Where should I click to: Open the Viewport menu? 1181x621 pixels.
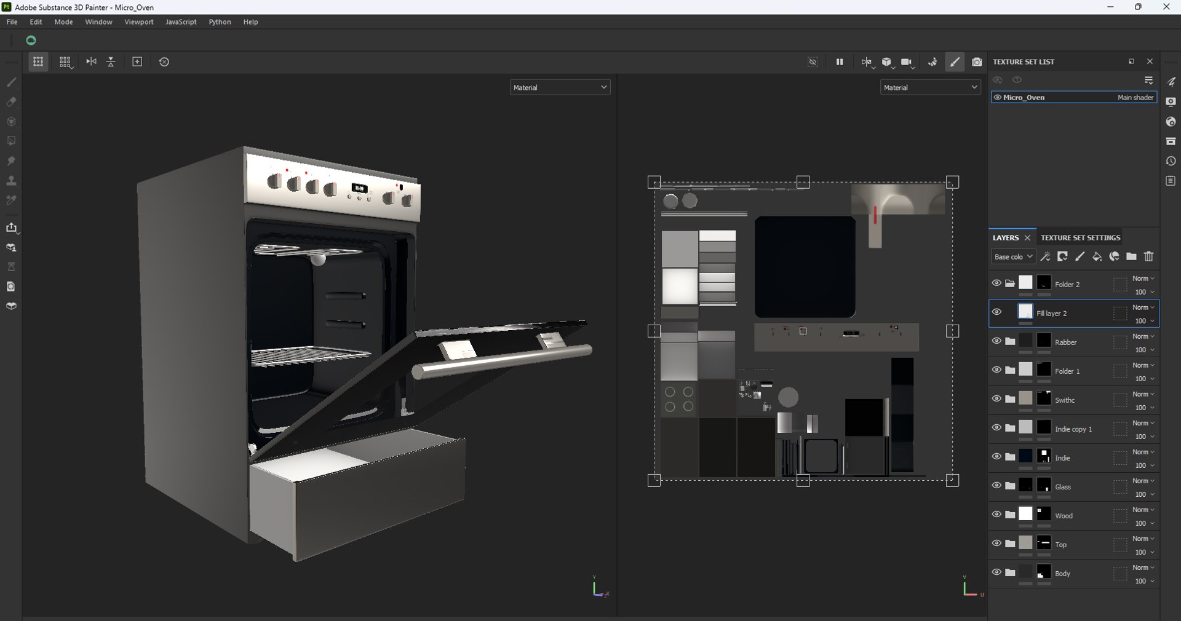139,22
